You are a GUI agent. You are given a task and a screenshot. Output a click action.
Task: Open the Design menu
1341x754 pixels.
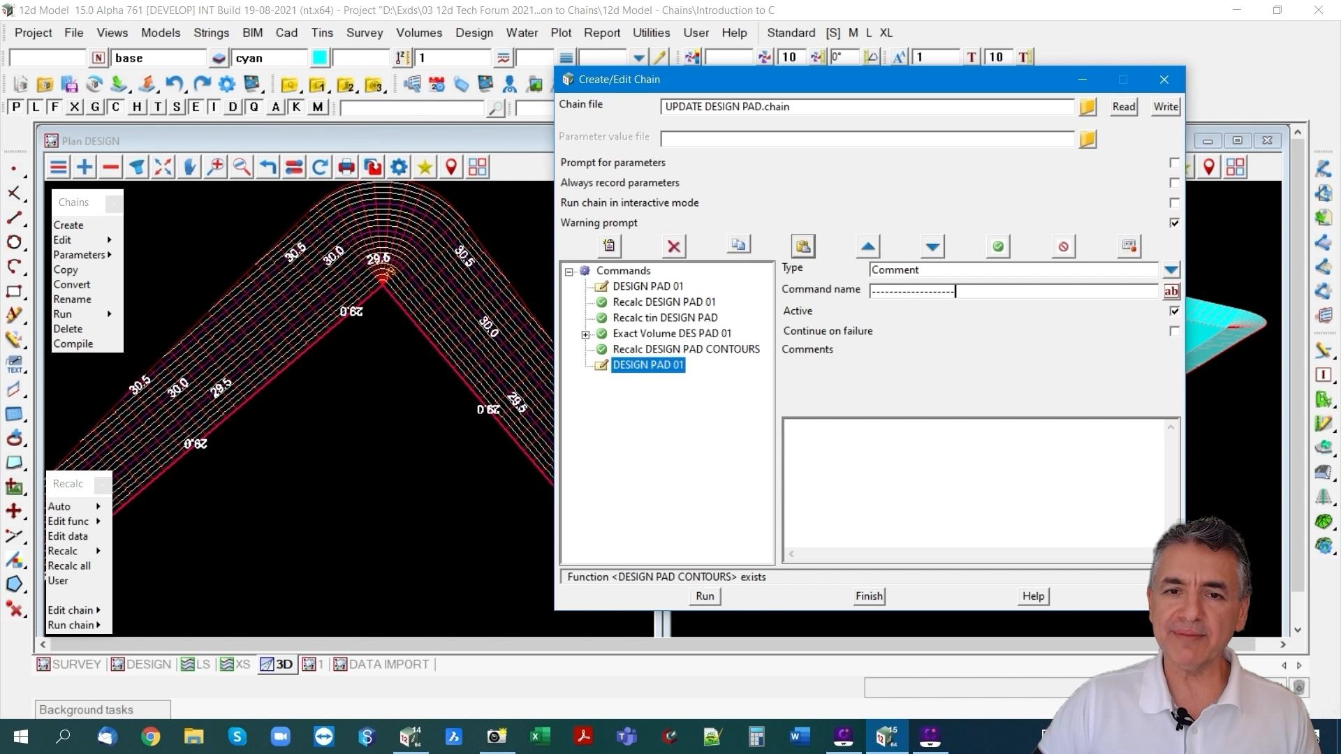tap(474, 33)
